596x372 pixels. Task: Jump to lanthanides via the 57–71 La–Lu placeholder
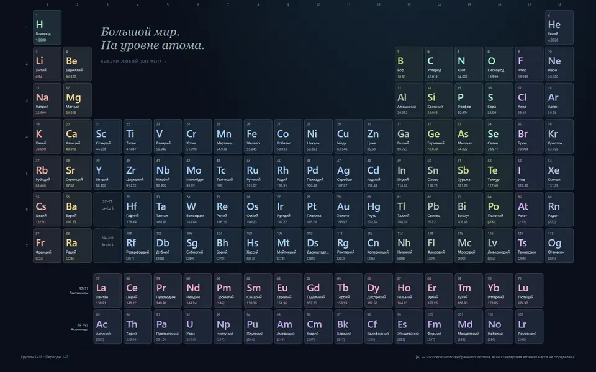(107, 209)
